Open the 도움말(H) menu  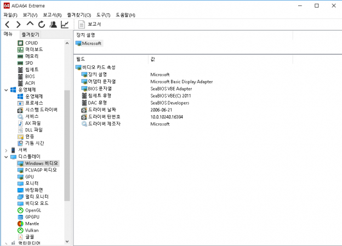pyautogui.click(x=126, y=15)
